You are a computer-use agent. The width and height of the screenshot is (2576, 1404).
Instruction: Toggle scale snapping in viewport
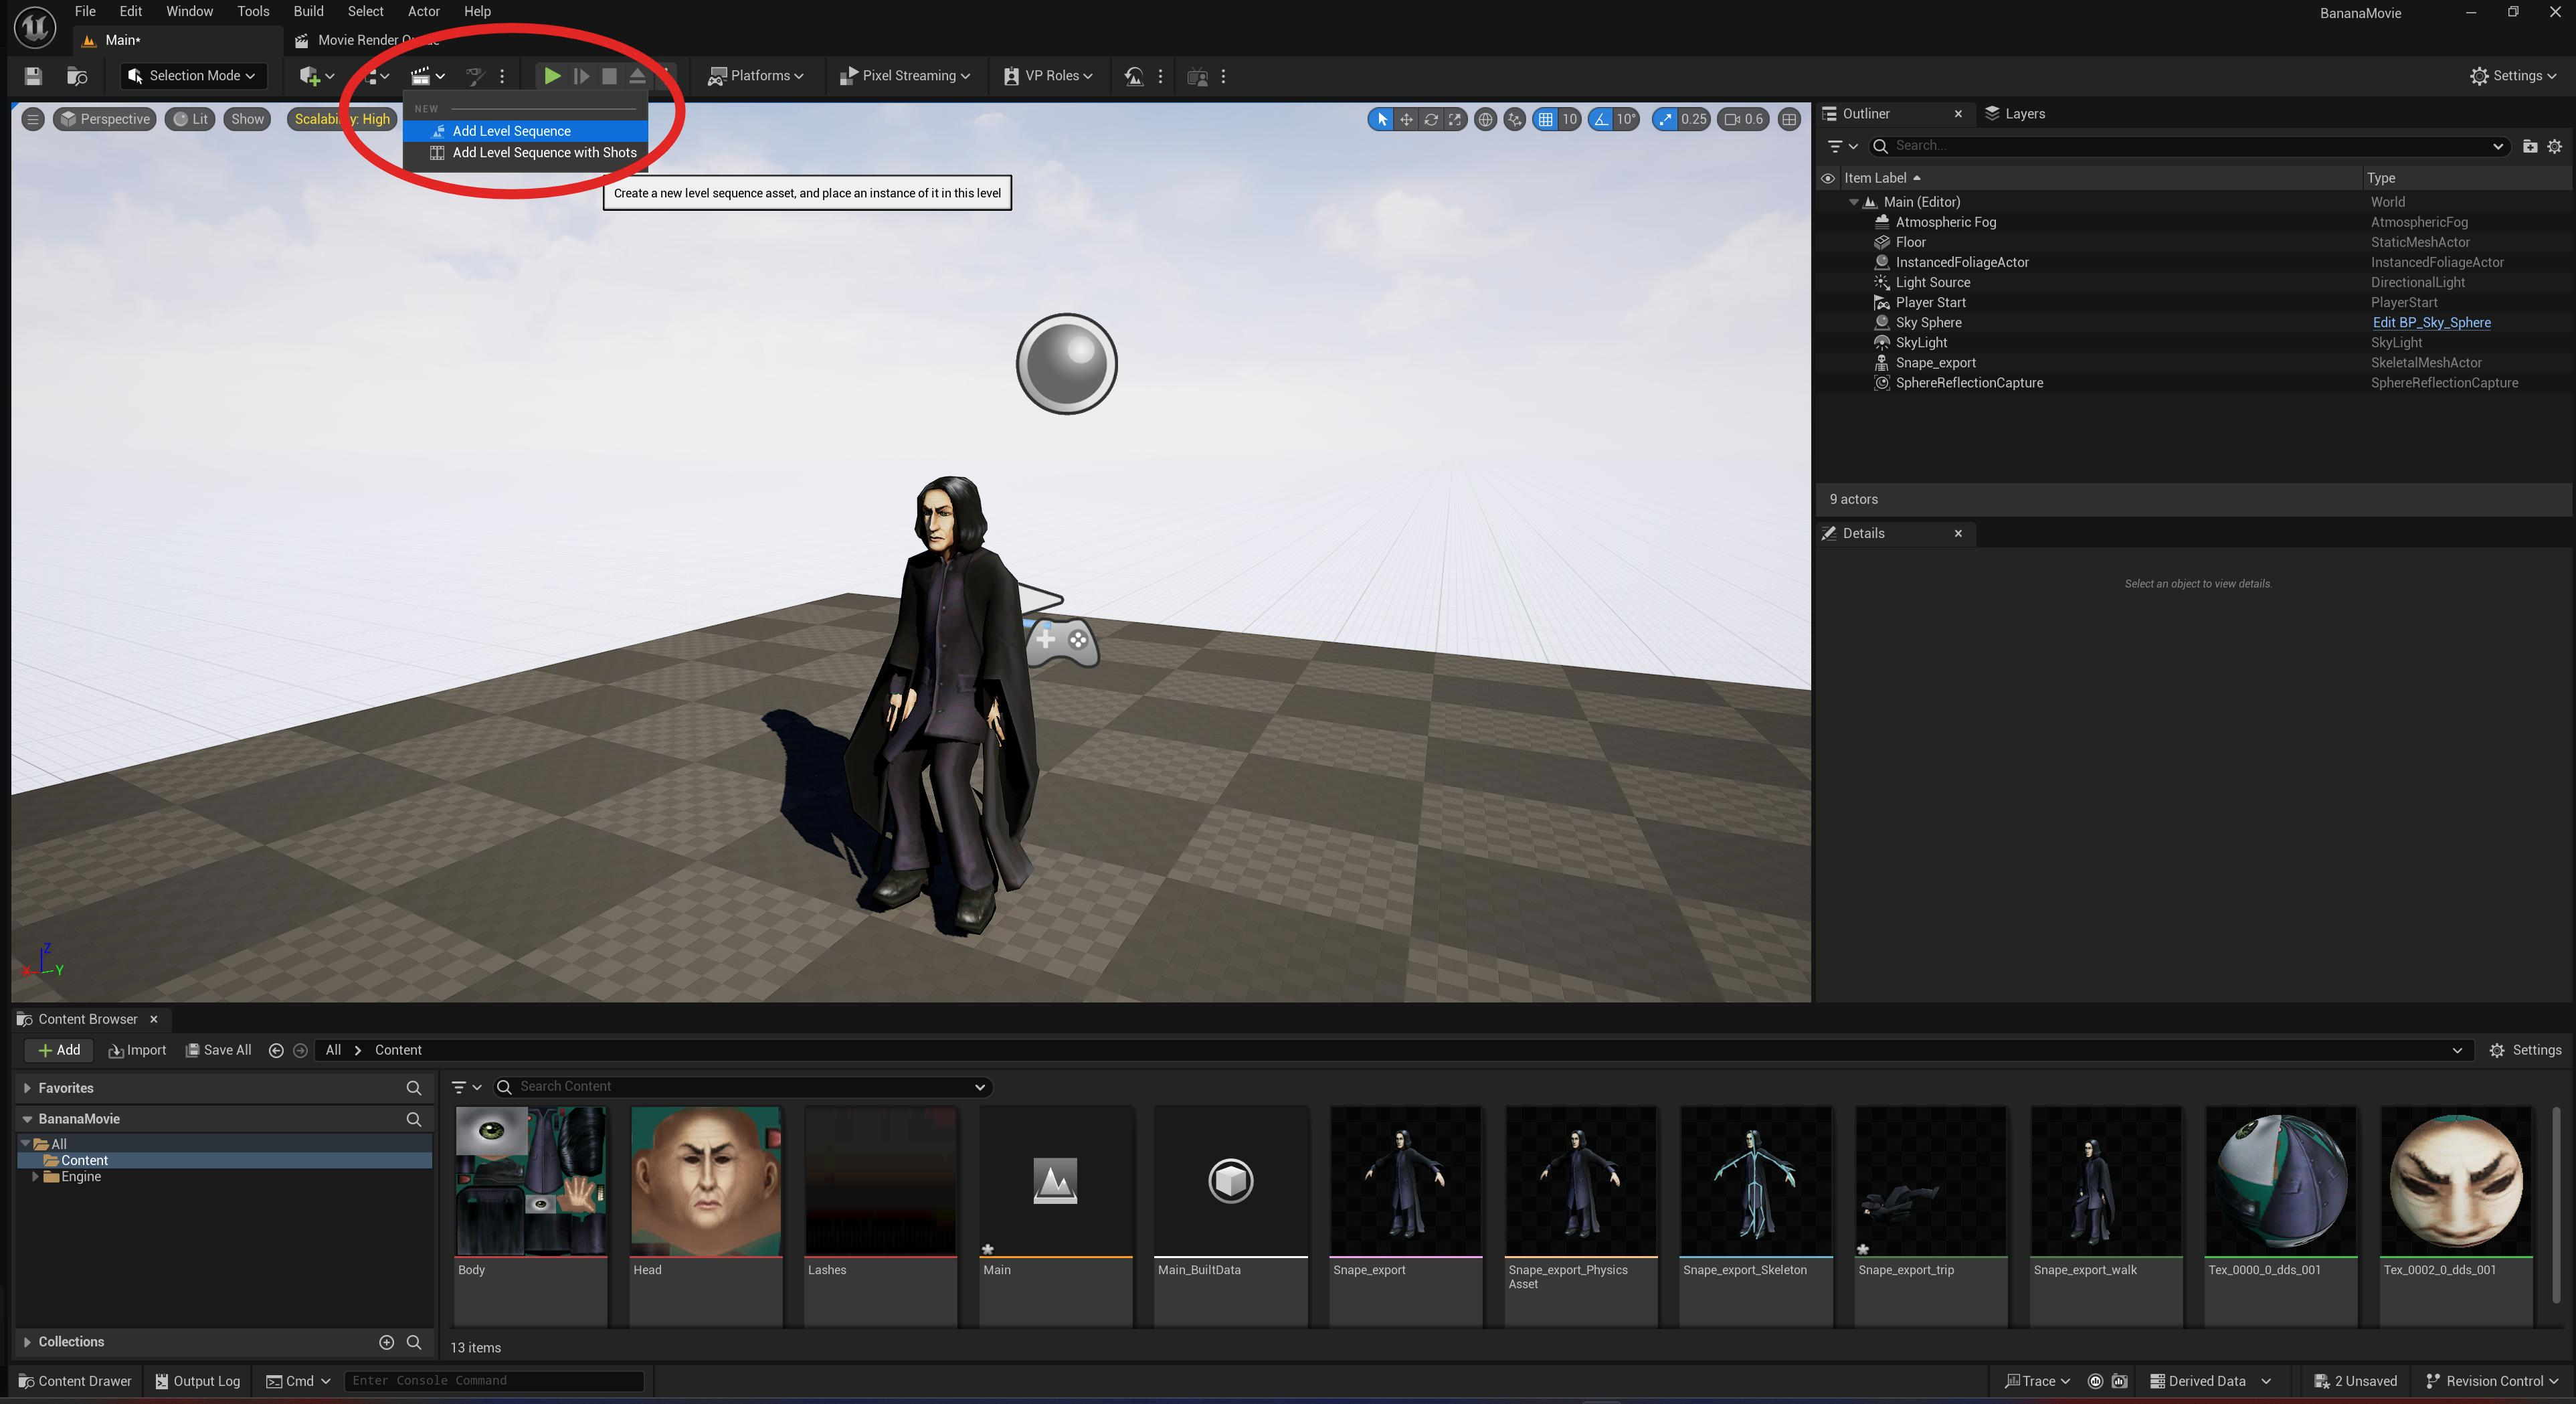tap(1665, 119)
